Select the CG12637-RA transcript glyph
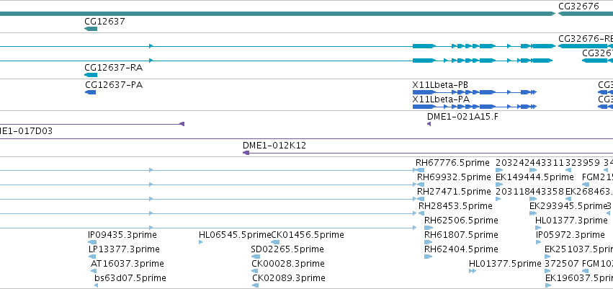Screen dimensions: 613x289 pyautogui.click(x=91, y=75)
